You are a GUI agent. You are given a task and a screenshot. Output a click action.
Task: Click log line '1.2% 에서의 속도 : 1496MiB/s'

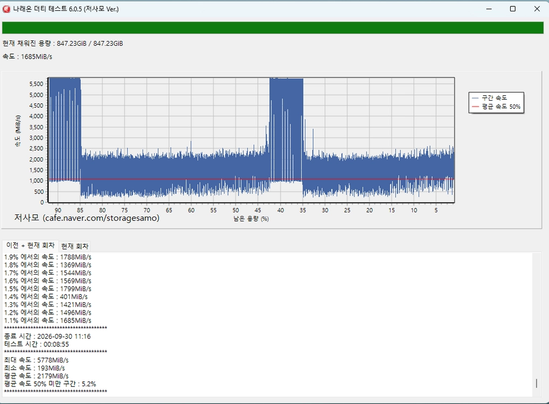pos(47,312)
